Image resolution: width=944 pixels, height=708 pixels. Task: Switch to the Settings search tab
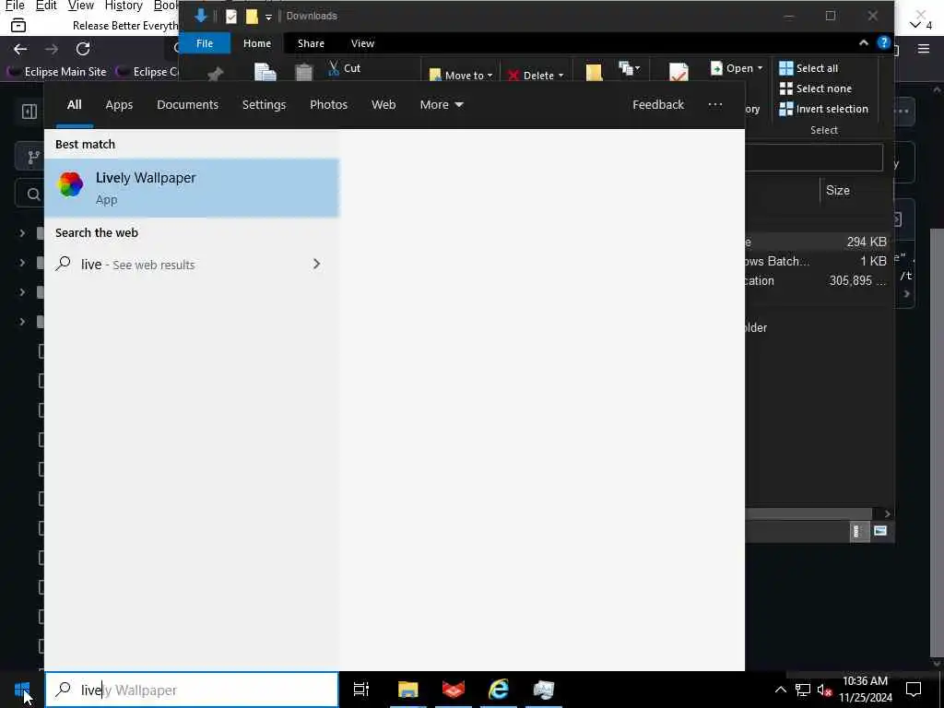[x=264, y=105]
